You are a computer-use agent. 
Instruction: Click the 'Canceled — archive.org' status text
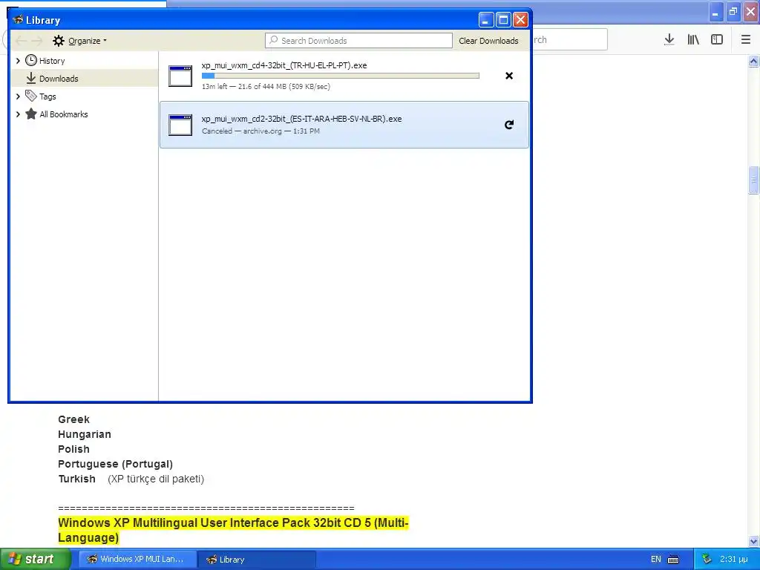coord(261,131)
